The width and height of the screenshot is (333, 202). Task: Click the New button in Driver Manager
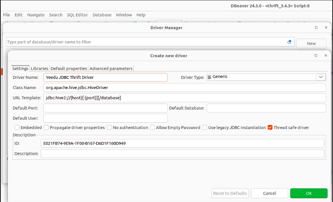coord(311,43)
